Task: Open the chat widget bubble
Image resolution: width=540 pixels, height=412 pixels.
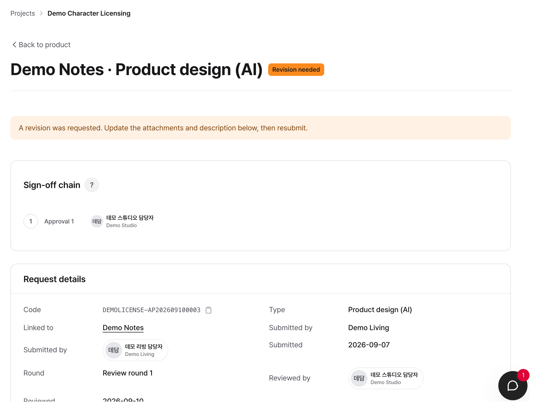Action: 512,385
